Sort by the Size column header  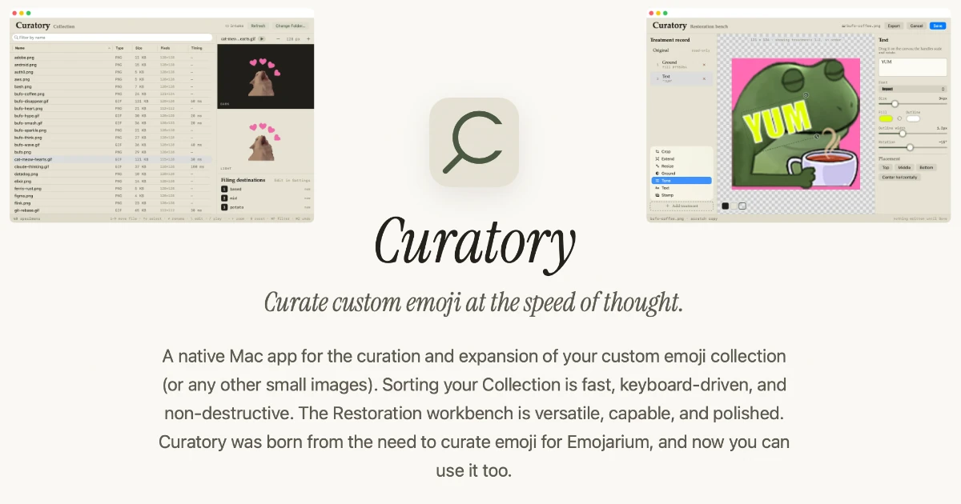(145, 48)
